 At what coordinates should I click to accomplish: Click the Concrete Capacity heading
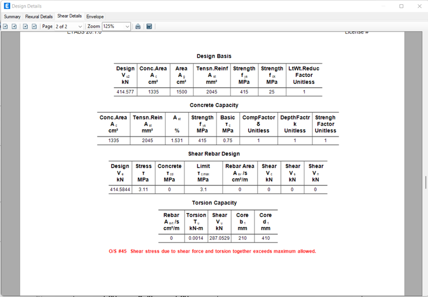tap(214, 105)
